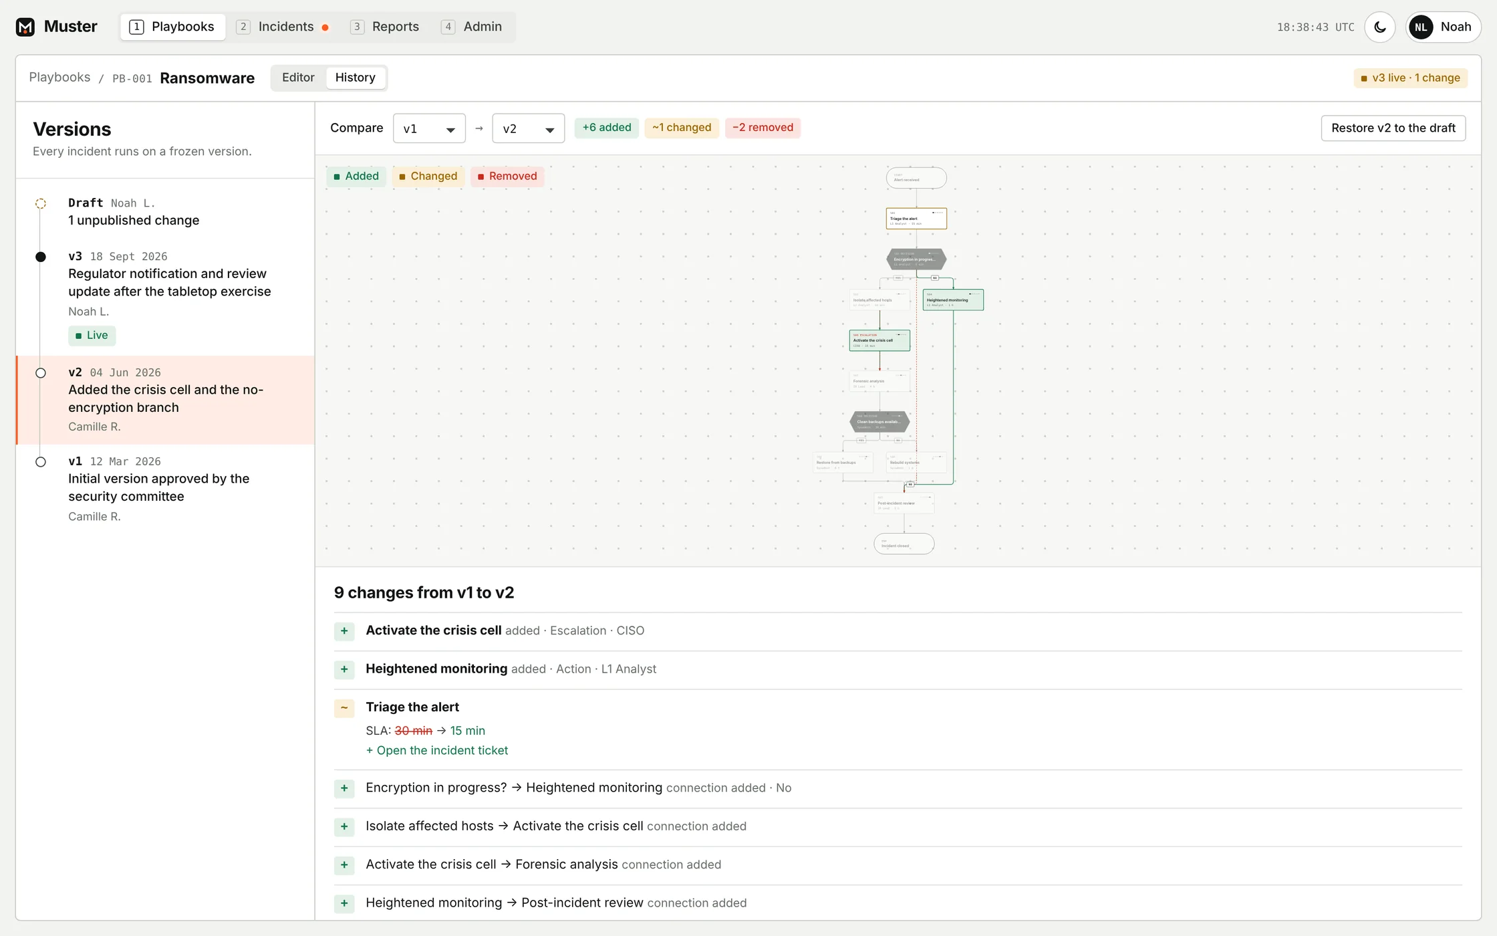Click plus icon beside Activate the crisis cell row
Viewport: 1497px width, 936px height.
point(344,631)
